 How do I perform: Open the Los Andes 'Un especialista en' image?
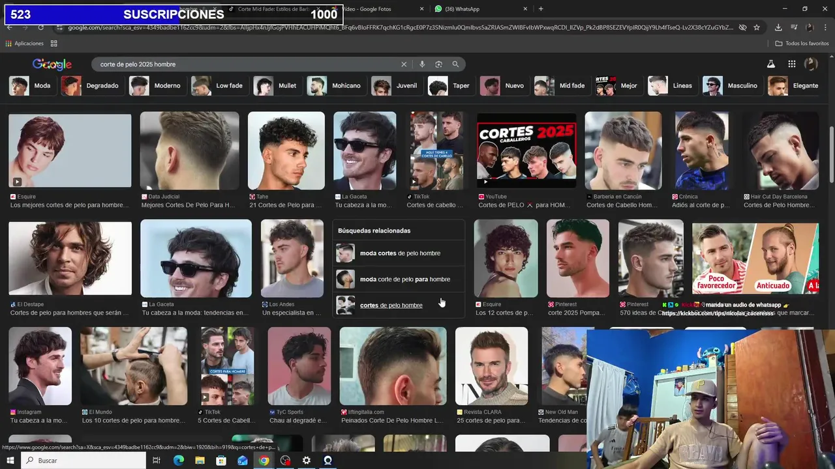[x=292, y=259]
